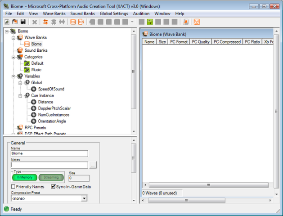Click the Wave Banks folder icon in tree
Image resolution: width=283 pixels, height=216 pixels.
click(x=20, y=37)
